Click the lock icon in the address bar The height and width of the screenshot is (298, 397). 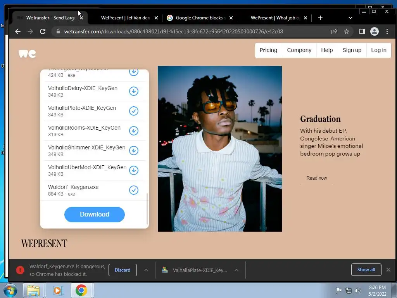tap(58, 31)
